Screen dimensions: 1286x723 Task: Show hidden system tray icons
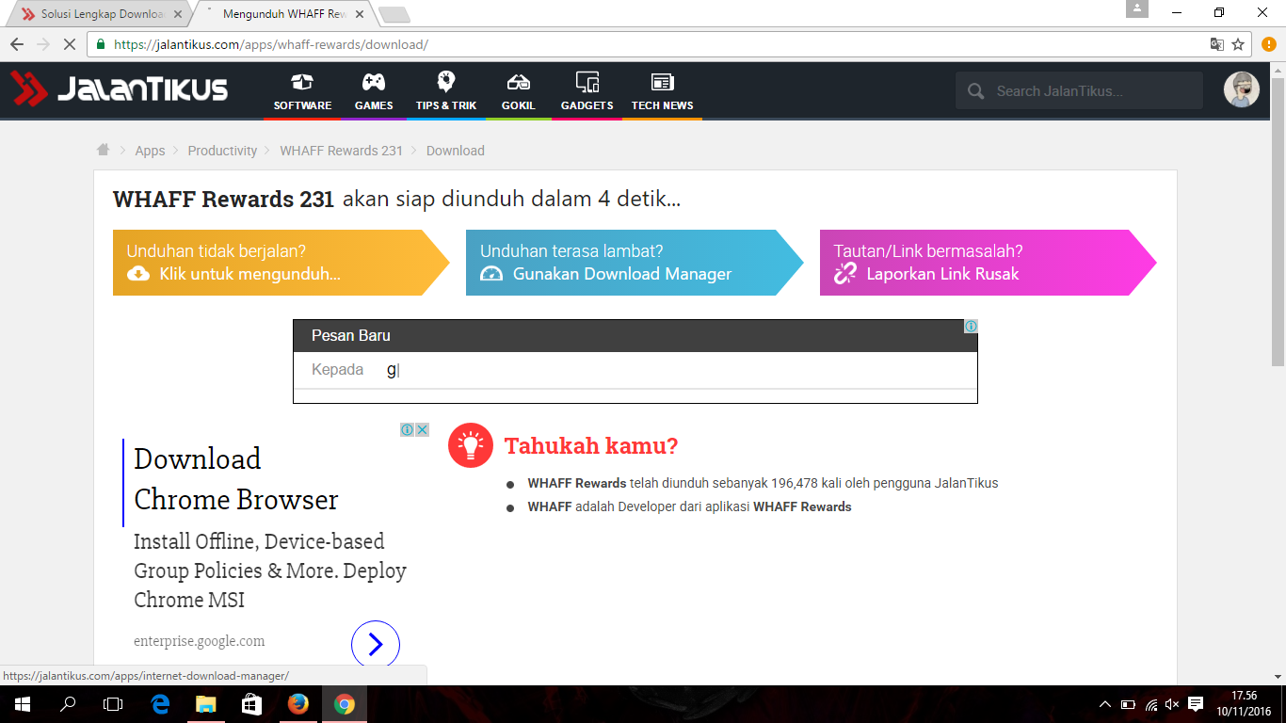(1105, 704)
